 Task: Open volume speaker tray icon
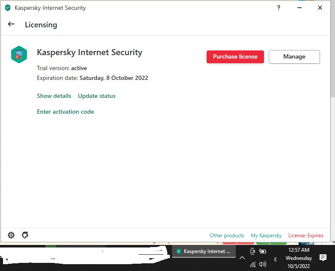pyautogui.click(x=263, y=265)
